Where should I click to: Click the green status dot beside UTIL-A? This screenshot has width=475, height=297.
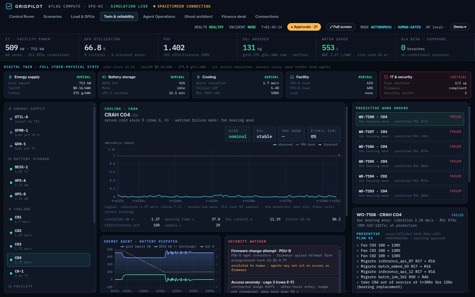click(x=11, y=119)
